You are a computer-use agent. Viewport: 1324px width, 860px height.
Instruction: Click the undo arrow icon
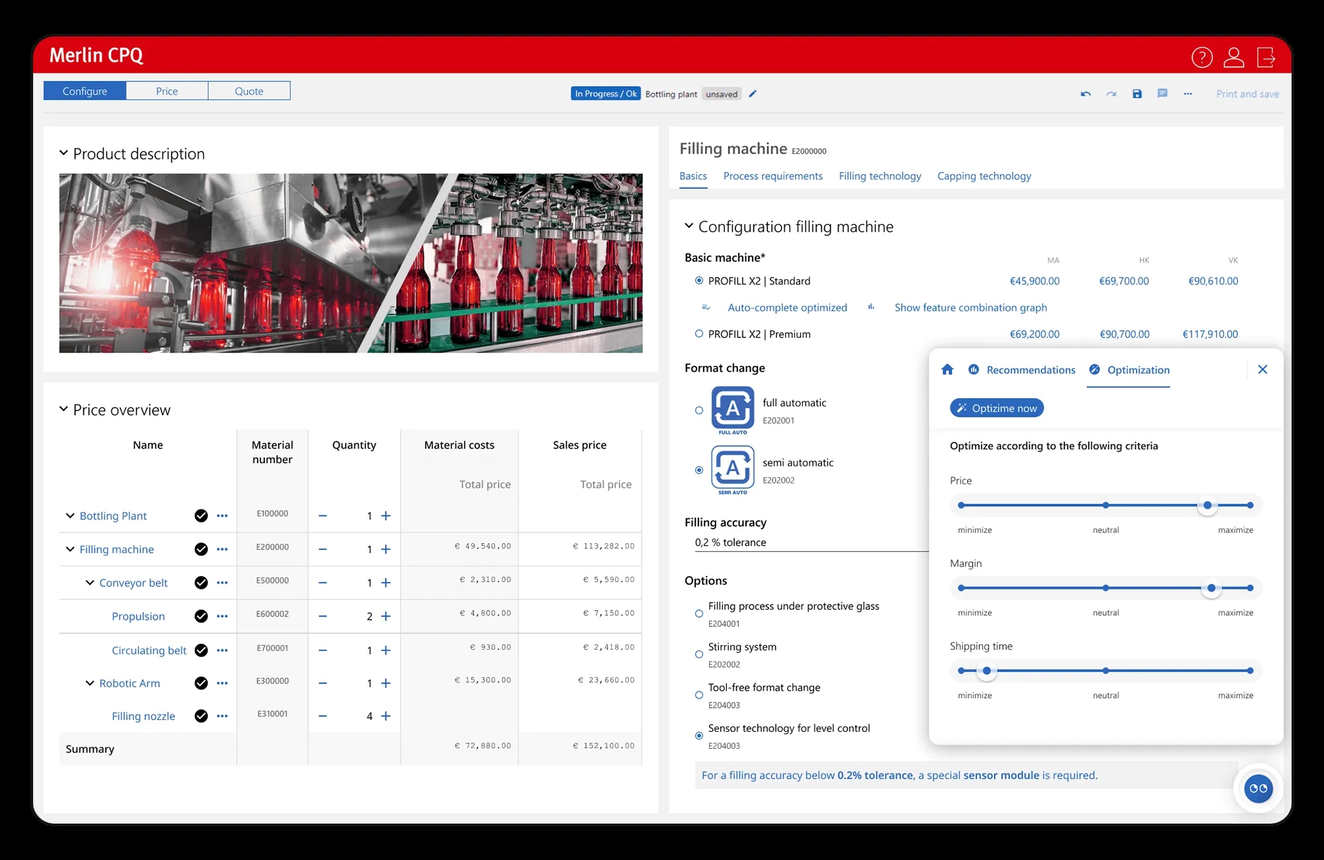click(x=1086, y=94)
